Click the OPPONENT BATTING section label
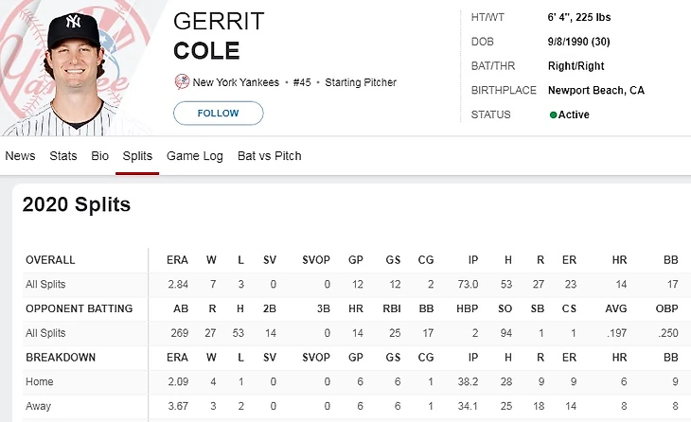Viewport: 691px width, 422px height. tap(79, 308)
